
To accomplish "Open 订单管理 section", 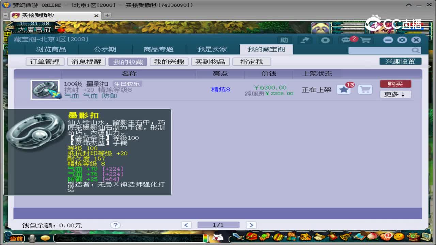I will 45,62.
